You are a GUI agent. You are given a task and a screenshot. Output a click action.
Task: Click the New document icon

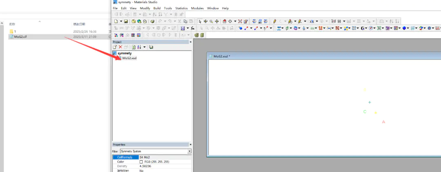(x=116, y=21)
